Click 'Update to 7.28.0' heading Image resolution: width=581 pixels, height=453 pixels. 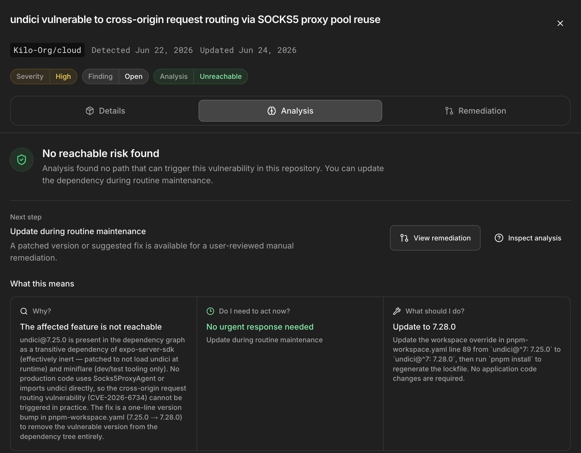point(424,327)
